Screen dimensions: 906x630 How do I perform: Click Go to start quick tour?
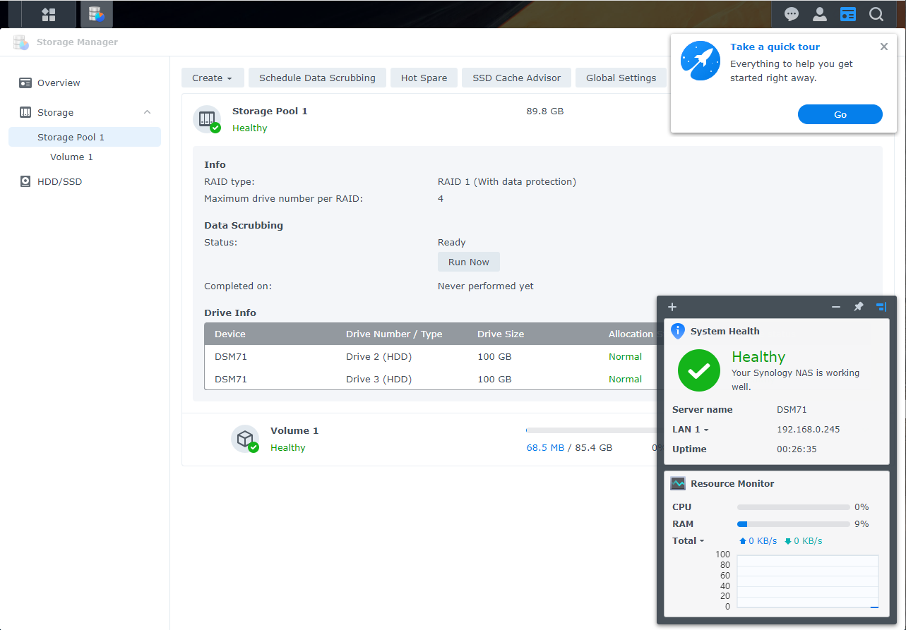(840, 114)
